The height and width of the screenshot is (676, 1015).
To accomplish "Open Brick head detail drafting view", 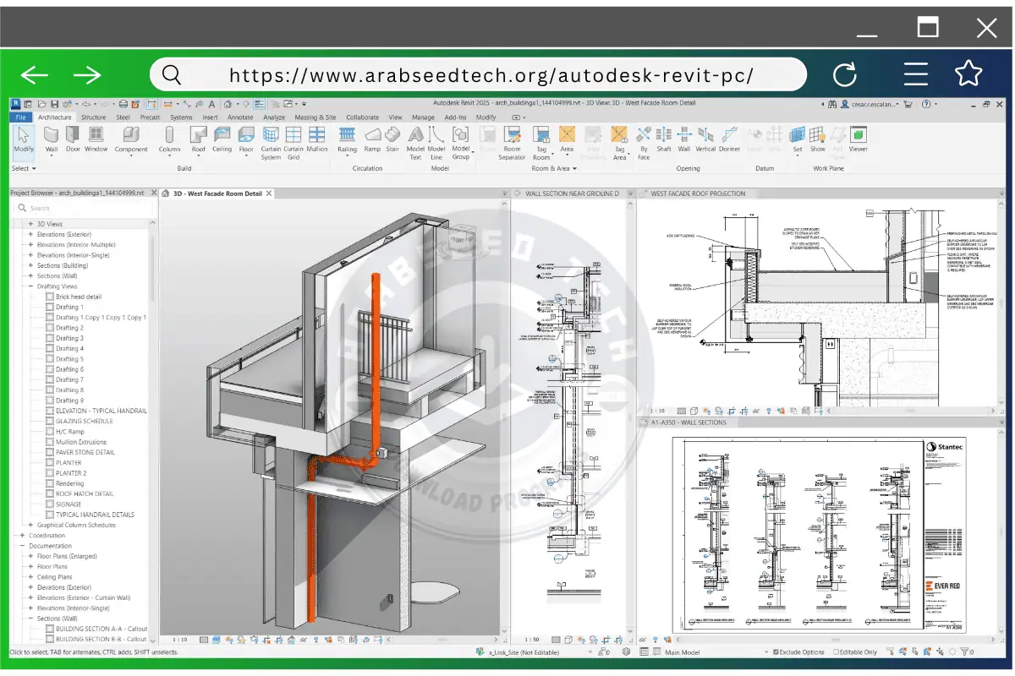I will pyautogui.click(x=79, y=297).
